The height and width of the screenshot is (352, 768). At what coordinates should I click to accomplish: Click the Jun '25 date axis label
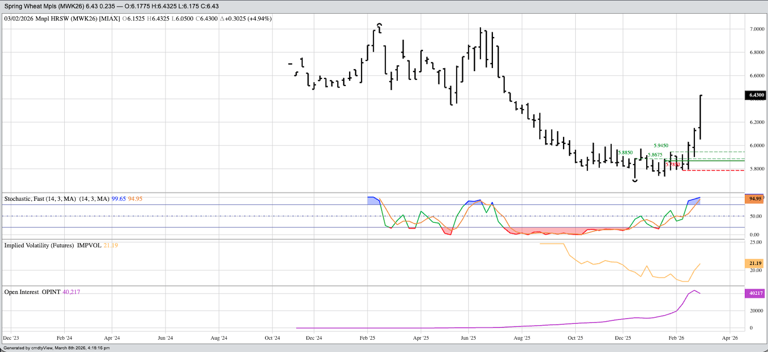[468, 338]
